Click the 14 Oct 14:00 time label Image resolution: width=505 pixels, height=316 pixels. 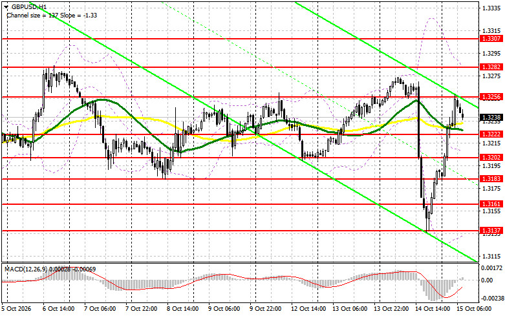[x=433, y=309]
